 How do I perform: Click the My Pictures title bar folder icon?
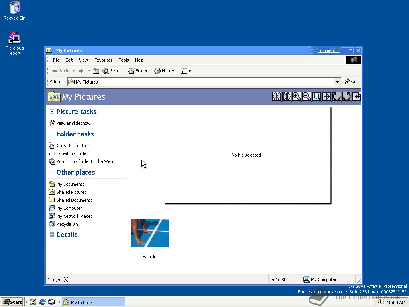[49, 50]
